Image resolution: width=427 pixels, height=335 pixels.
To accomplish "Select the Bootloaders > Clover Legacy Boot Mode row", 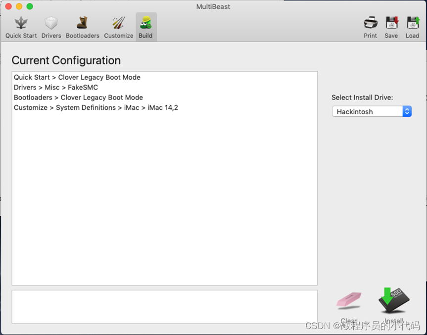I will tap(164, 97).
